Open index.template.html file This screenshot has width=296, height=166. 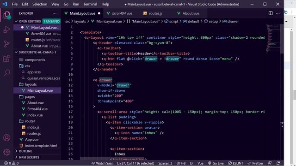pos(41,146)
